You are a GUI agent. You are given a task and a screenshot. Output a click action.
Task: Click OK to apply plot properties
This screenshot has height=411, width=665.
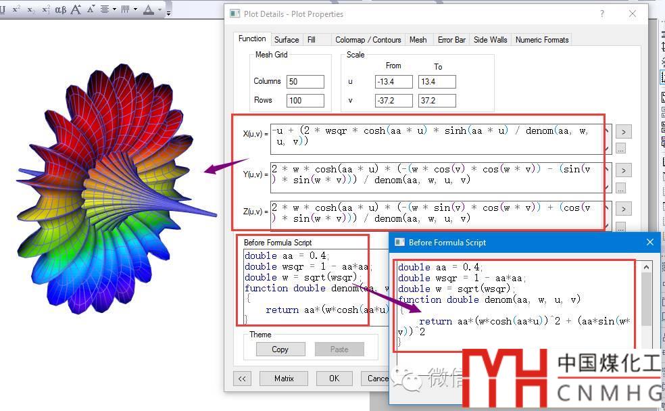[334, 379]
